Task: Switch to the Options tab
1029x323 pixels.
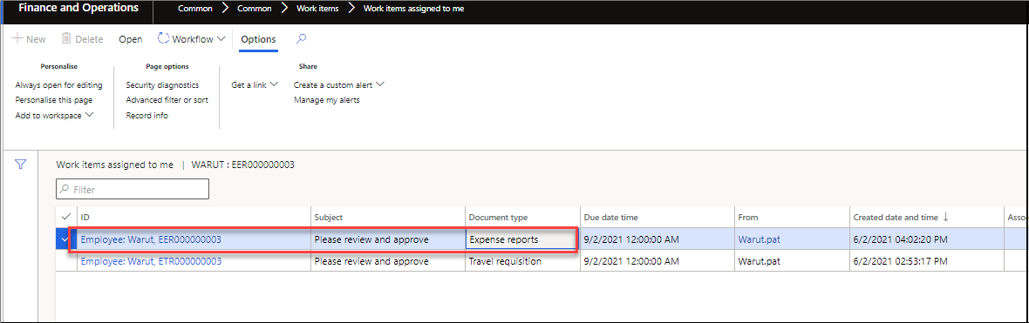Action: [258, 39]
